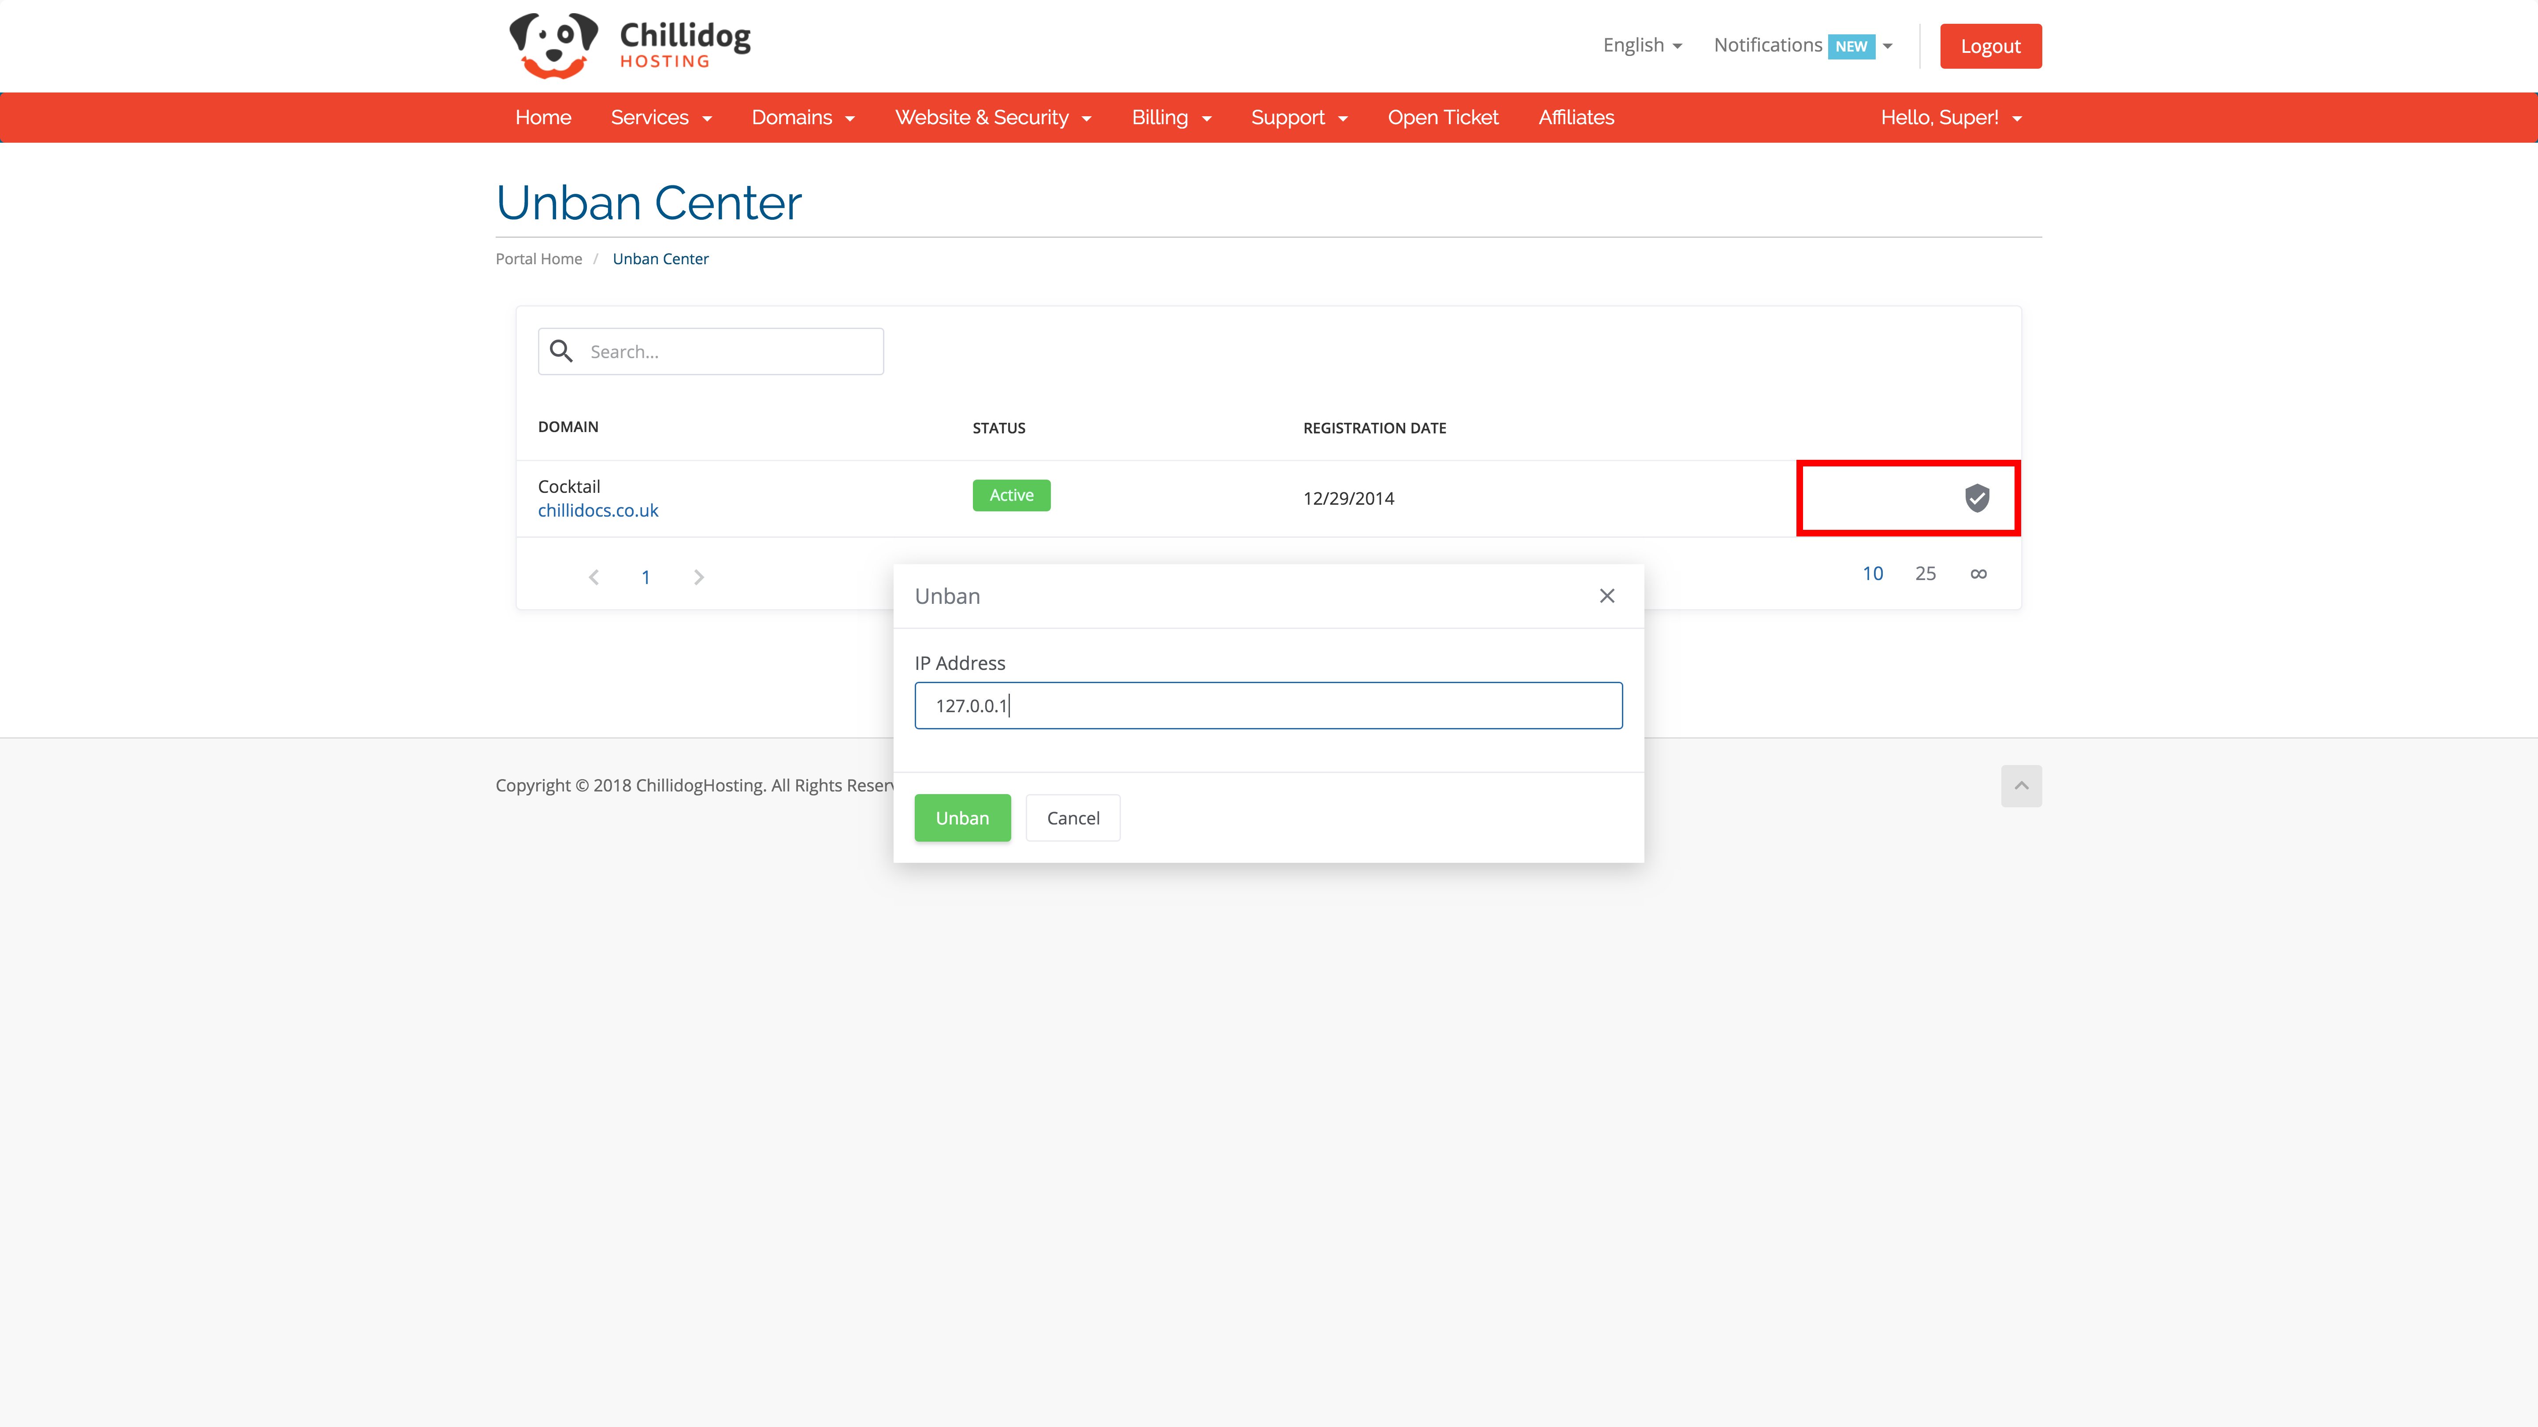Viewport: 2538px width, 1427px height.
Task: Click the Active status badge
Action: [x=1011, y=495]
